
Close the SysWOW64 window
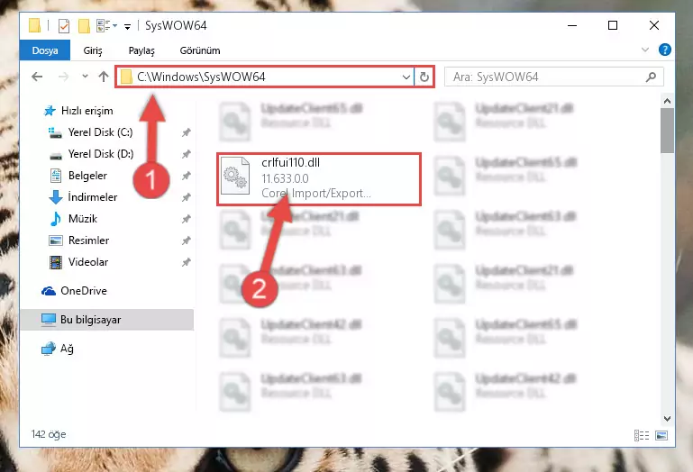[654, 25]
